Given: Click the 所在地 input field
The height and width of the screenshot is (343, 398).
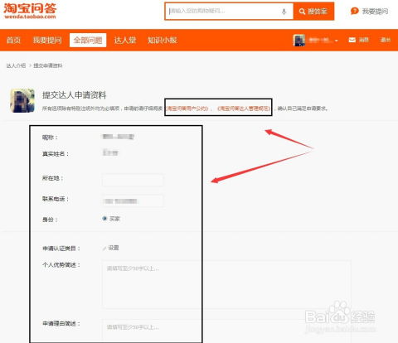Looking at the screenshot, I should tap(133, 181).
